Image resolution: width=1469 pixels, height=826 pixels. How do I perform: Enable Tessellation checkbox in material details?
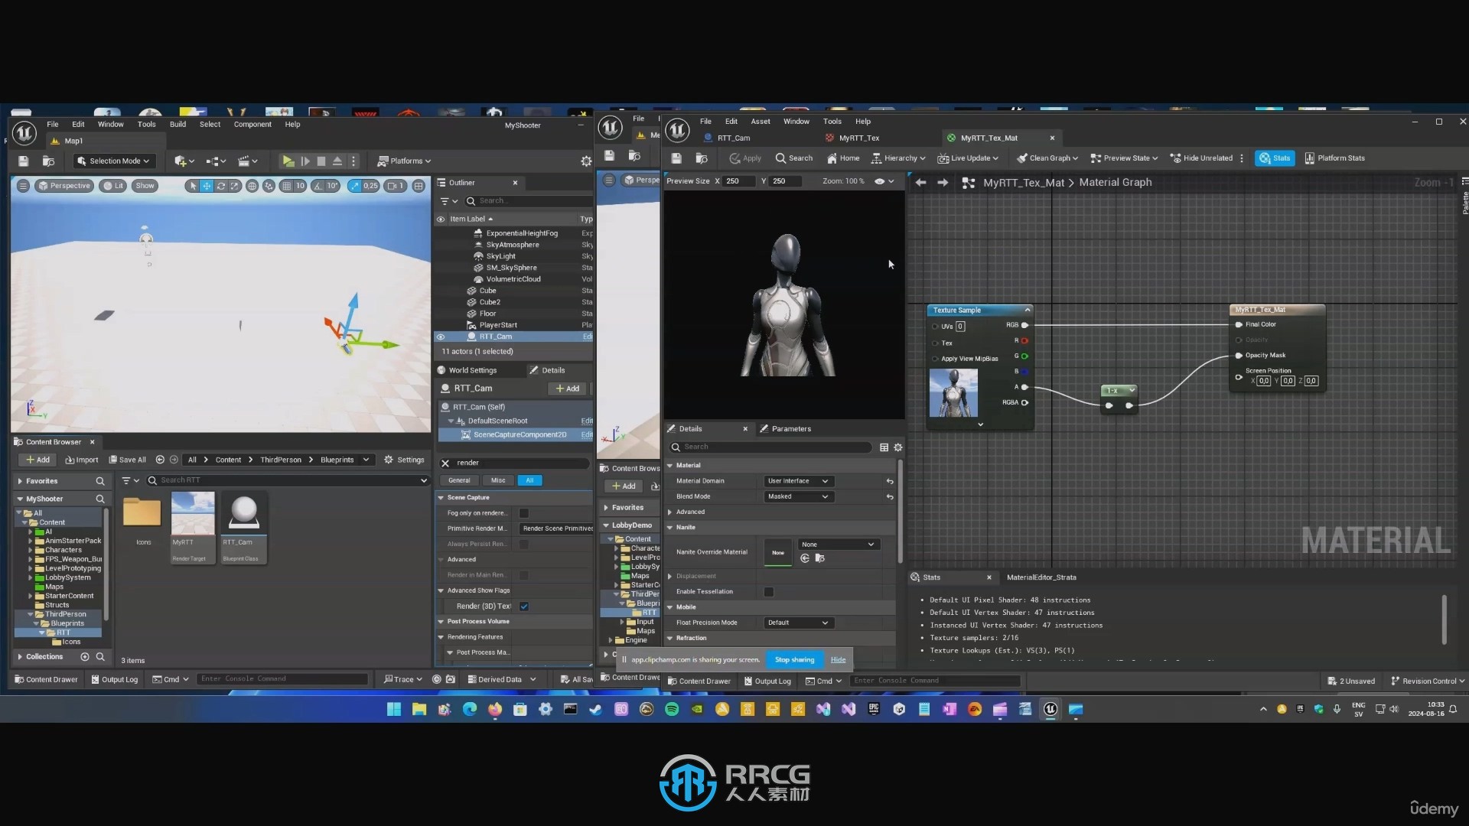tap(769, 592)
